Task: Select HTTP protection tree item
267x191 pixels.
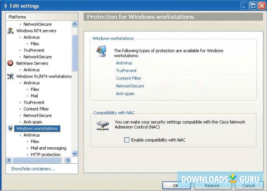Action: click(46, 154)
